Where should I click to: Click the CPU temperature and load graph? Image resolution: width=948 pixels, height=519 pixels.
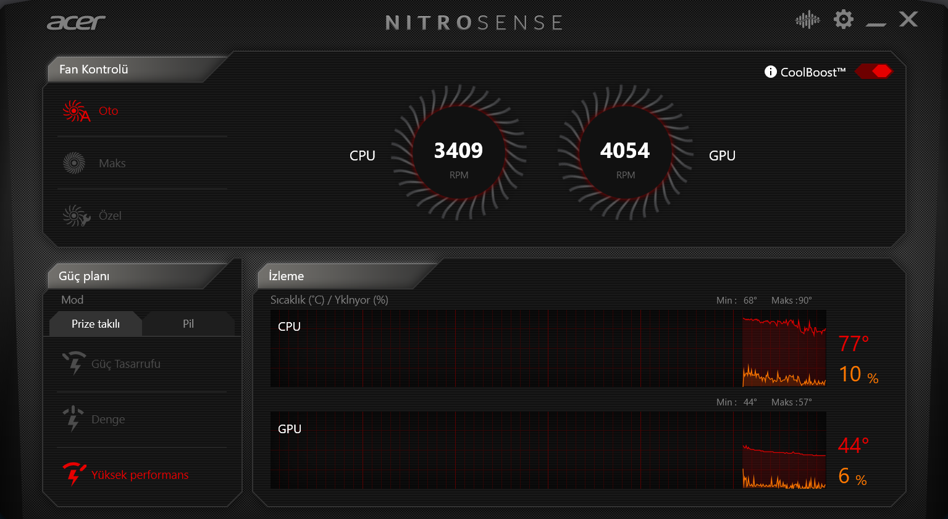548,349
